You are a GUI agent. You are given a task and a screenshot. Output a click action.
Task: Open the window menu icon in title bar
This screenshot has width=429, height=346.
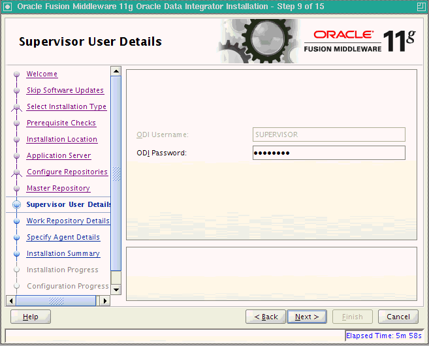(7, 7)
